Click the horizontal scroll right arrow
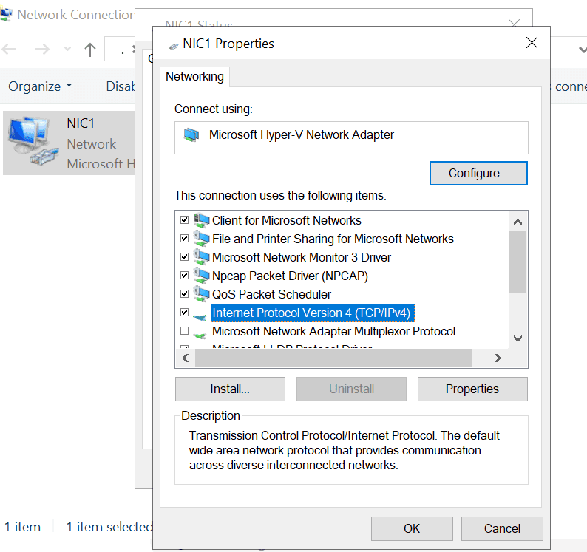Screen dimensions: 587x552 coord(498,358)
